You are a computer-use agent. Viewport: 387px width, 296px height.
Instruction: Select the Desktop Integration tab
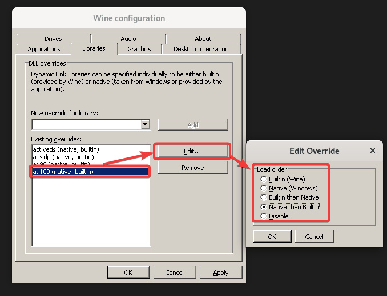click(201, 49)
